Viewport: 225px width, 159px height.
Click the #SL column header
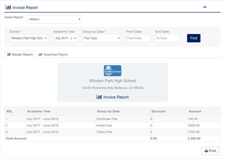click(x=15, y=111)
